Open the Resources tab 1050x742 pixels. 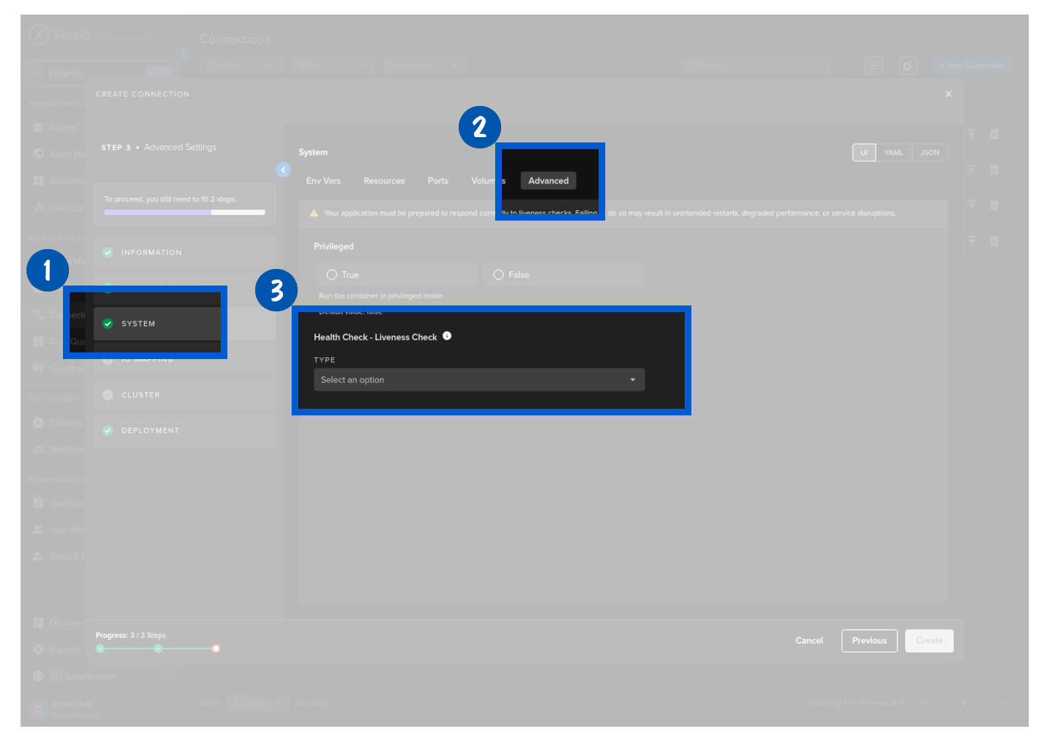click(384, 181)
